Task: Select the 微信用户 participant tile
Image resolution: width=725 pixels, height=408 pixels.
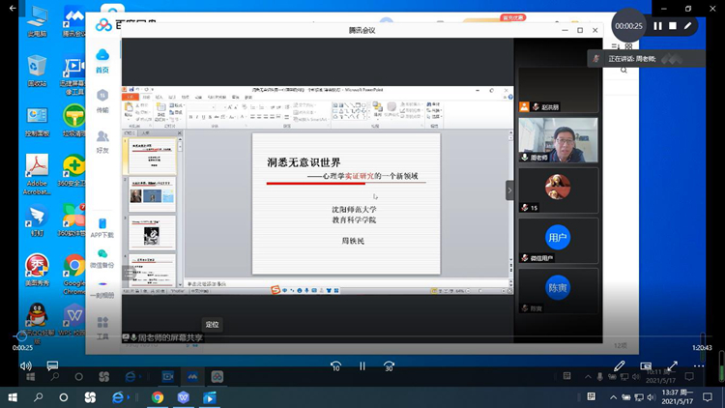Action: pos(558,241)
